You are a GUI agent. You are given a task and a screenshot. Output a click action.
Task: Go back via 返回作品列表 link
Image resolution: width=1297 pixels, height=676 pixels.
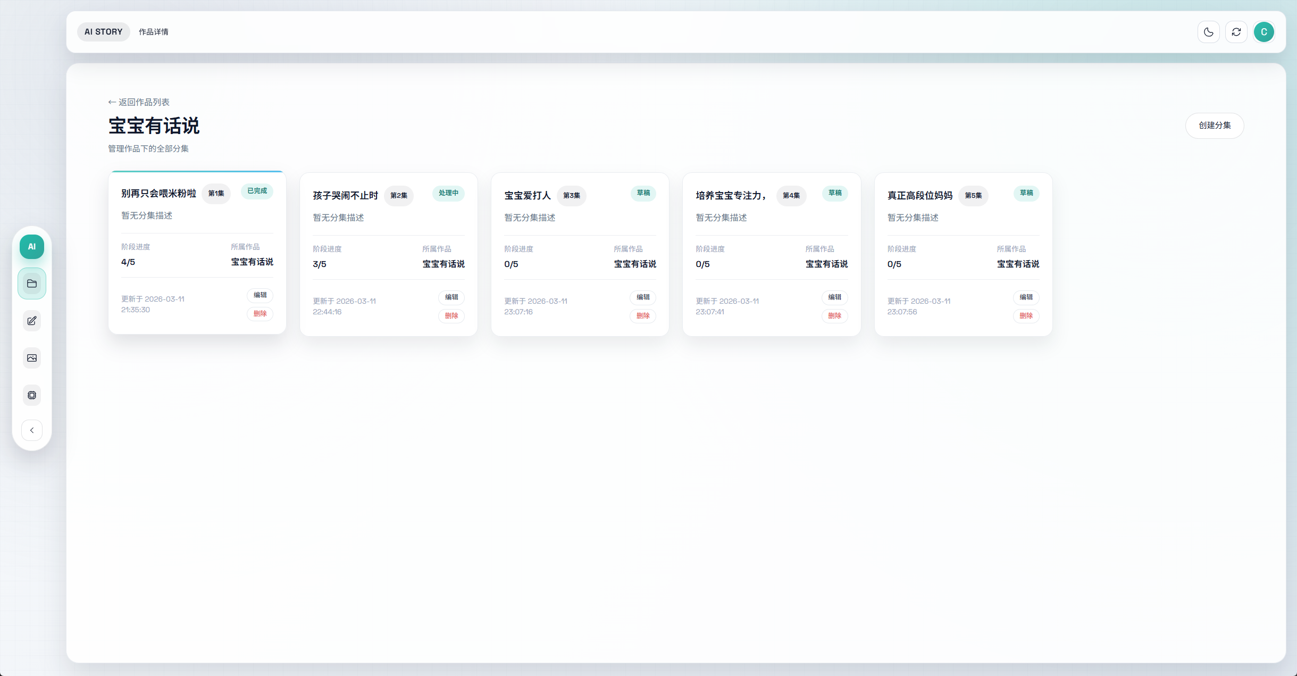139,102
